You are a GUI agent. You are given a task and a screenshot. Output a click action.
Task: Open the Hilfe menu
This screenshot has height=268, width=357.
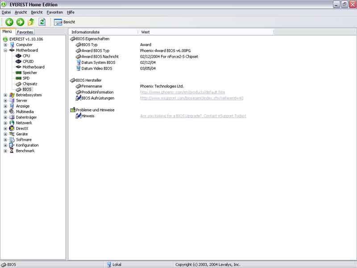pos(71,13)
